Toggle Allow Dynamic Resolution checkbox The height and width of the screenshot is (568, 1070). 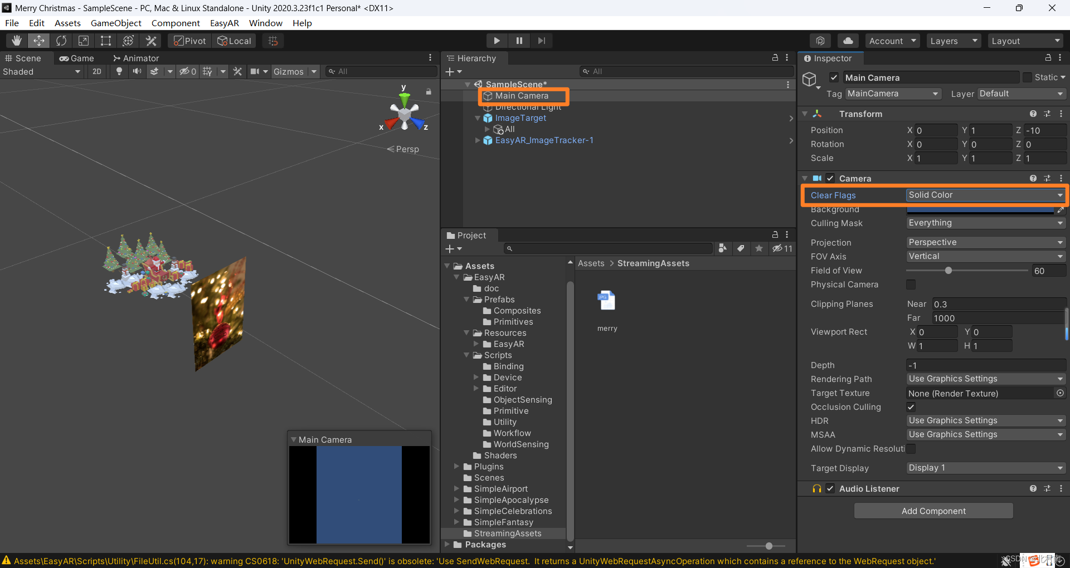911,449
